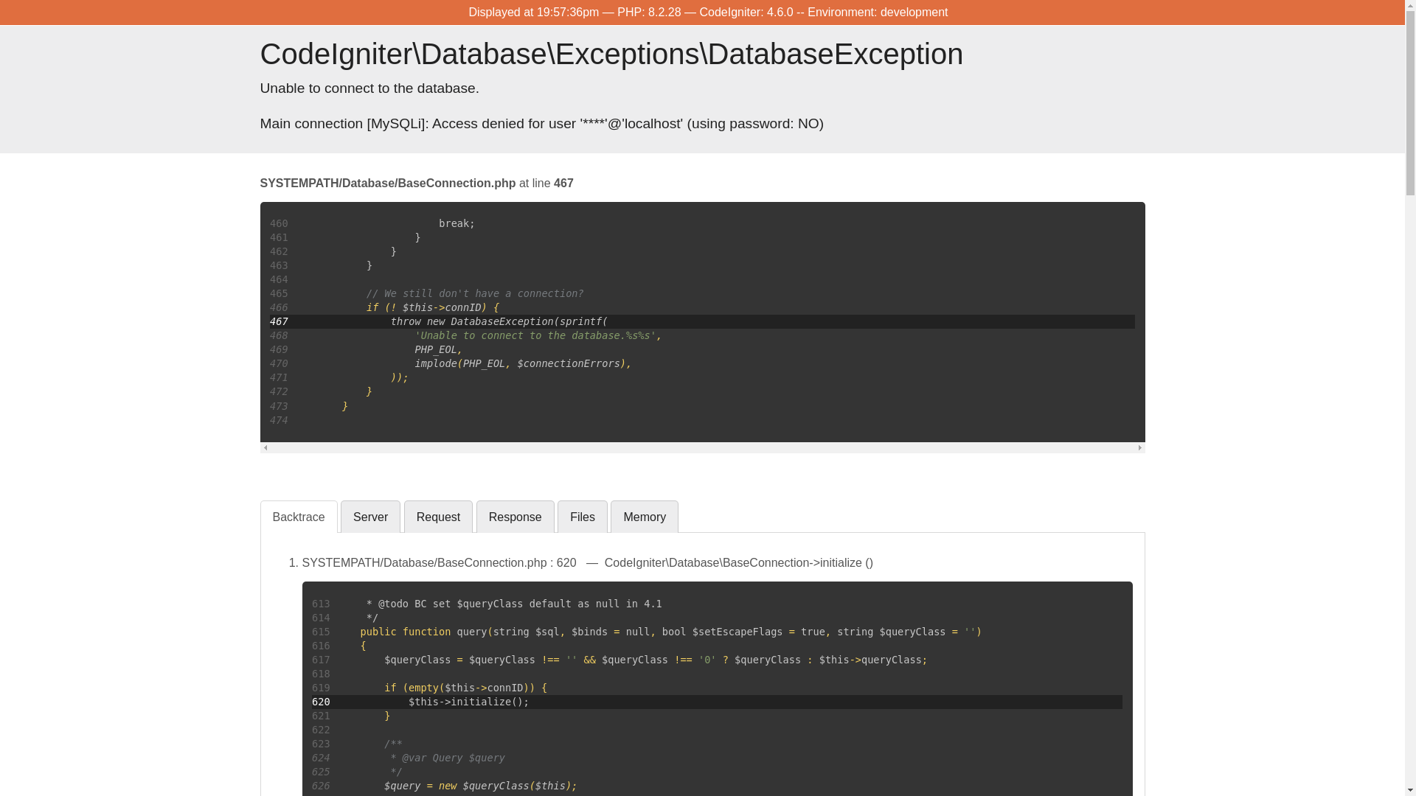Open the Backtrace tab
The image size is (1416, 796).
[x=298, y=517]
